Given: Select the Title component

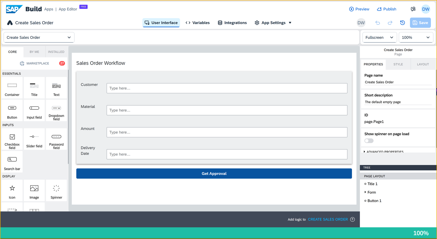Looking at the screenshot, I should tap(34, 88).
